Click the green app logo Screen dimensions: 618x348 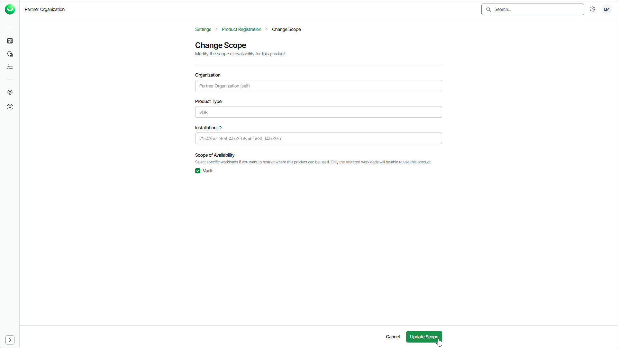pyautogui.click(x=10, y=9)
